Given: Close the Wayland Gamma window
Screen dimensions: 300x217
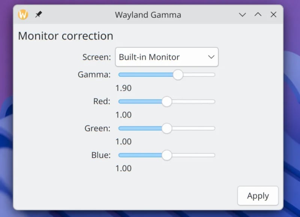Looking at the screenshot, I should click(x=273, y=15).
